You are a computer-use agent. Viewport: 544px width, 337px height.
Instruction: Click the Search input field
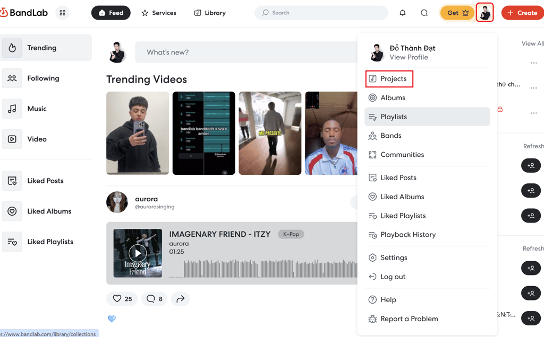[x=321, y=13]
